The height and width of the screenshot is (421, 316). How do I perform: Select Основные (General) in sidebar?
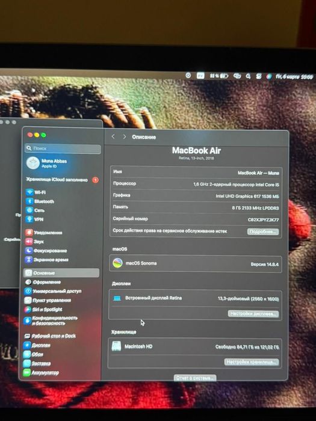coord(61,273)
